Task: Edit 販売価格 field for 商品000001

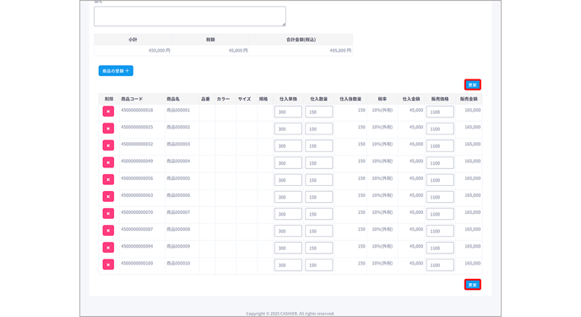Action: click(x=440, y=112)
